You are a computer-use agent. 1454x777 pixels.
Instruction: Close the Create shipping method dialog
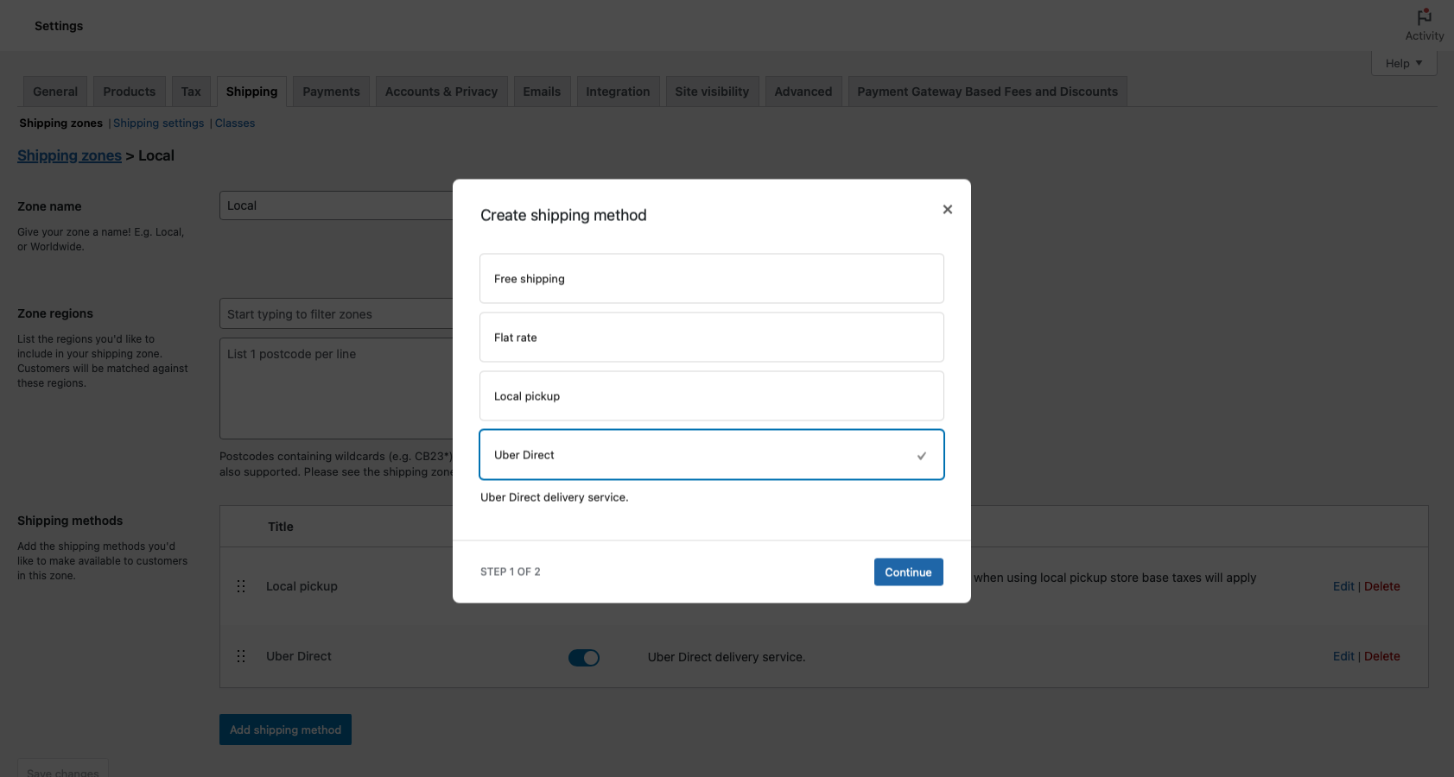coord(947,209)
